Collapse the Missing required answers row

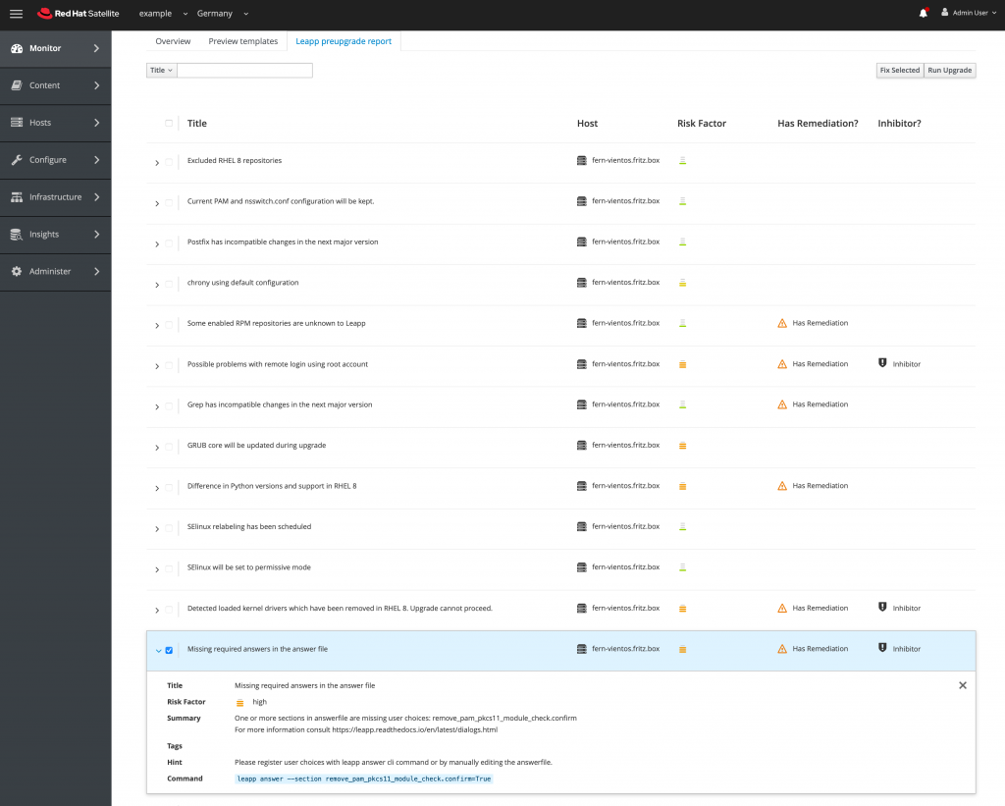pyautogui.click(x=158, y=651)
